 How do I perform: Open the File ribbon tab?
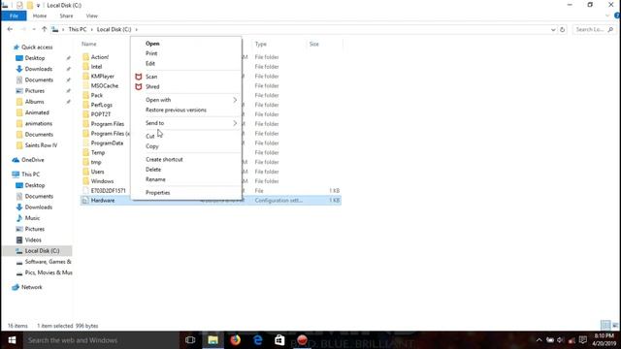point(14,16)
